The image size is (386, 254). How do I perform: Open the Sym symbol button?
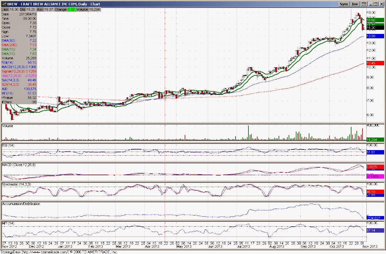coord(344,4)
